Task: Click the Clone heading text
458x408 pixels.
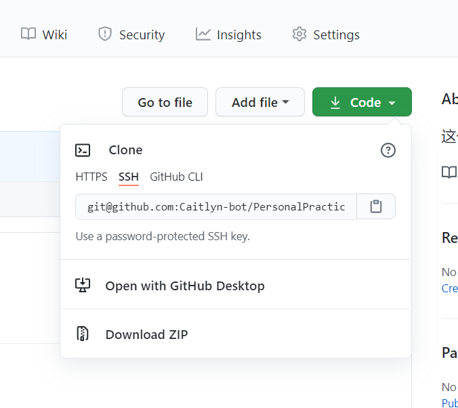Action: [x=125, y=150]
